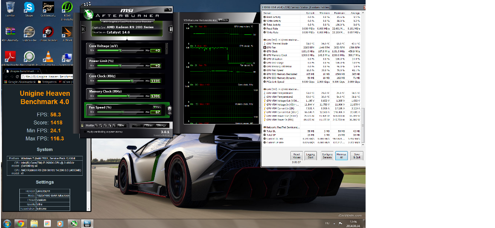The image size is (495, 228).
Task: Open the Windows Start menu
Action: tap(7, 223)
